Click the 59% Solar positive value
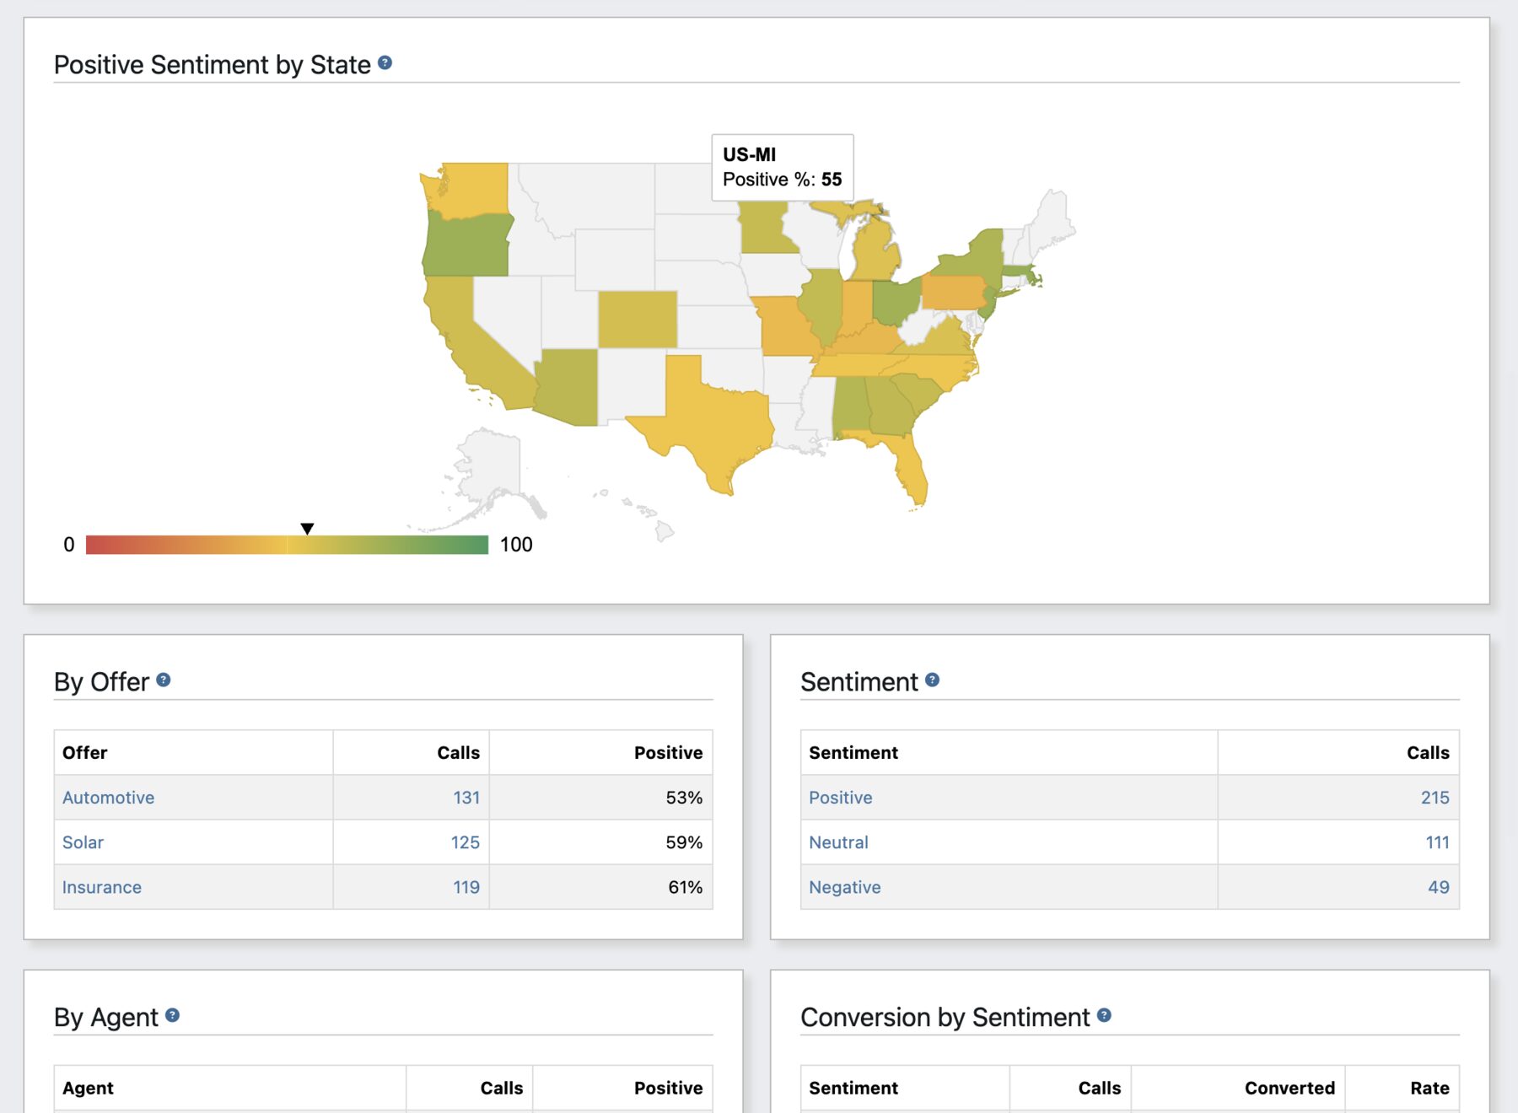 pyautogui.click(x=684, y=842)
